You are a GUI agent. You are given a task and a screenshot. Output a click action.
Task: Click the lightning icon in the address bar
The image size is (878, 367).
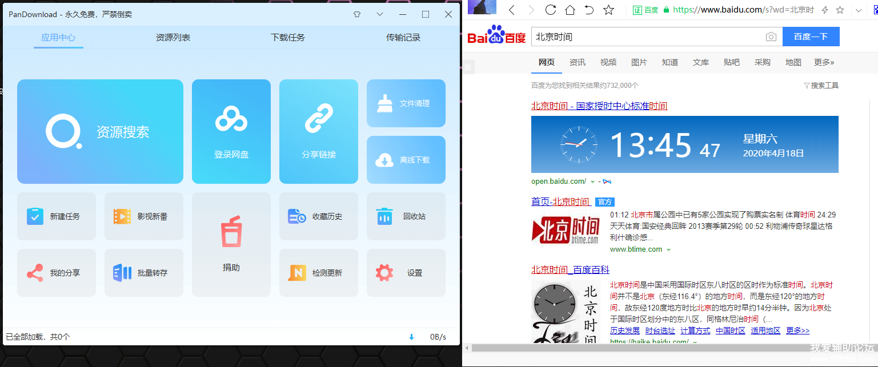[x=825, y=10]
